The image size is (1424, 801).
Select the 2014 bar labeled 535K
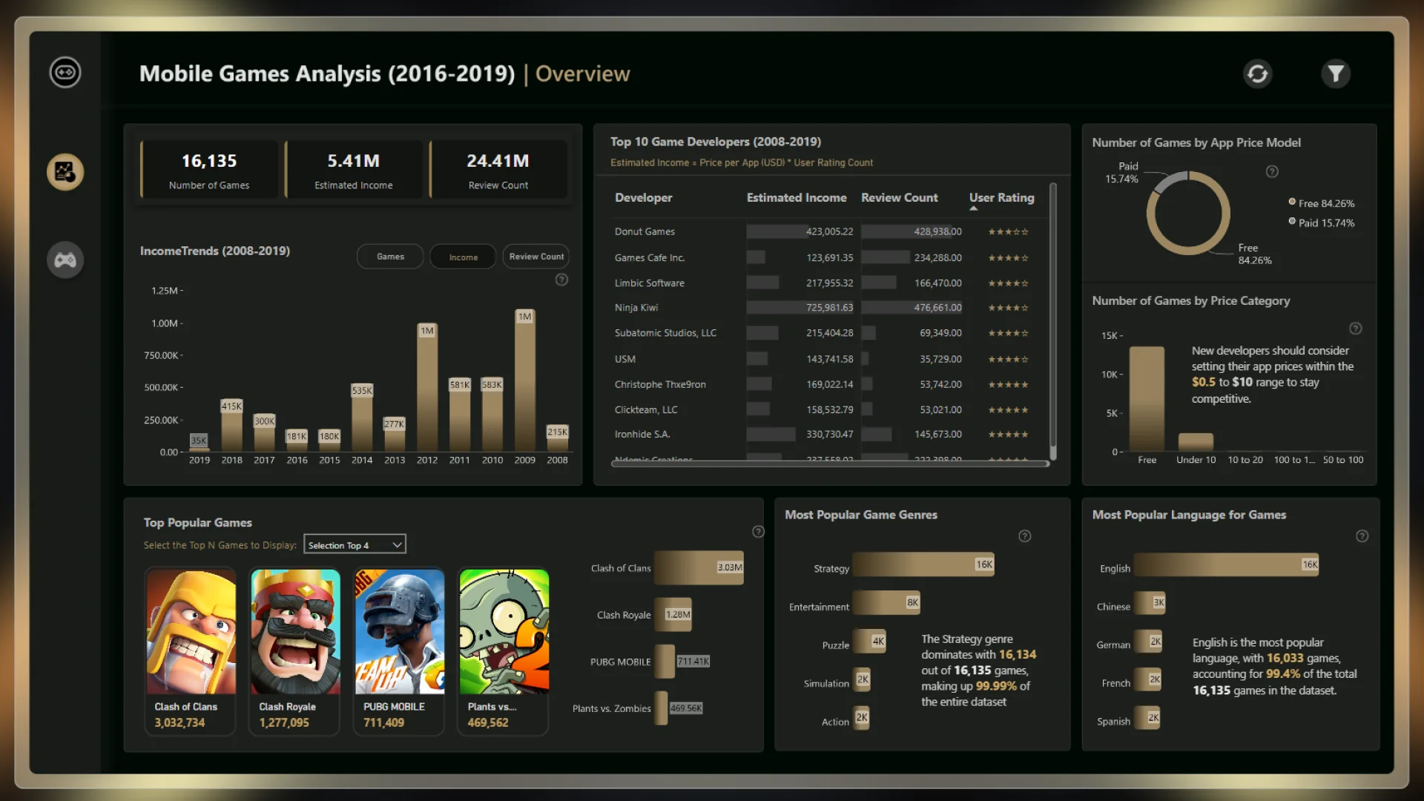[x=362, y=417]
